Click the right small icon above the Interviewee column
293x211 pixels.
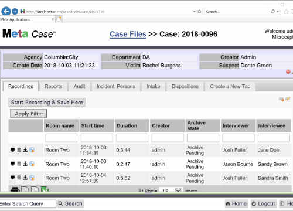(288, 98)
